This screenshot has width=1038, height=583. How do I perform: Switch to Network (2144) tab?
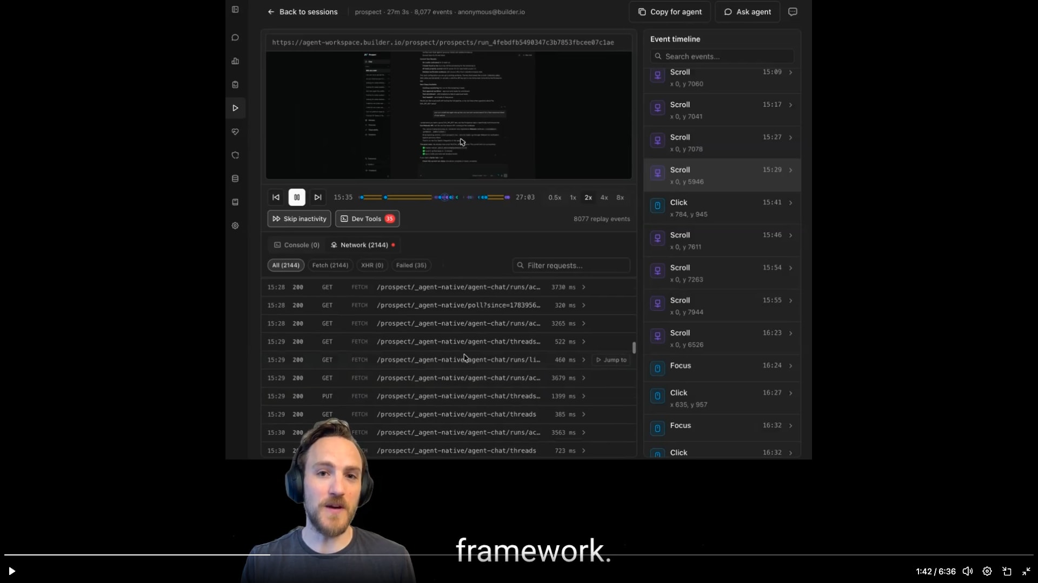pyautogui.click(x=363, y=245)
